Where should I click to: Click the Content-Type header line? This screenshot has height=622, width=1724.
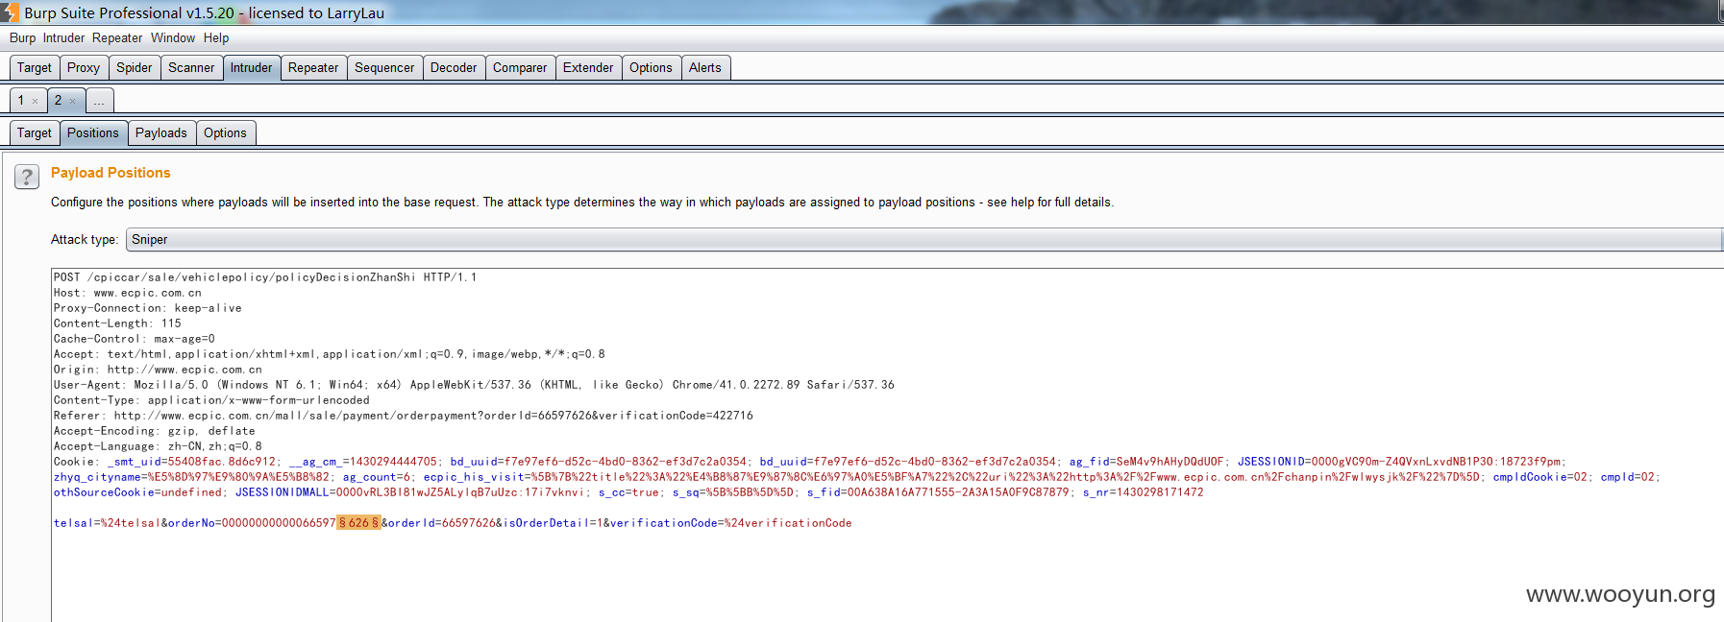211,400
